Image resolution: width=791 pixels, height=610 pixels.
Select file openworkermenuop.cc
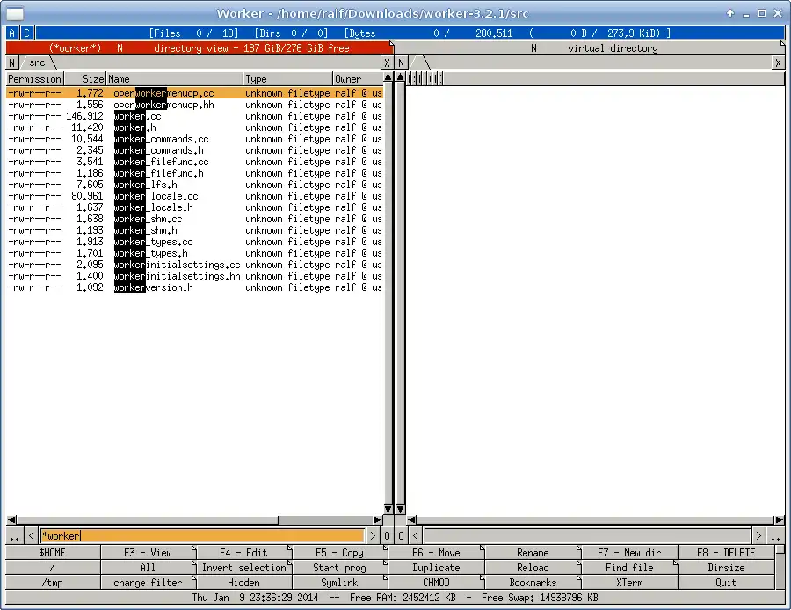coord(195,93)
